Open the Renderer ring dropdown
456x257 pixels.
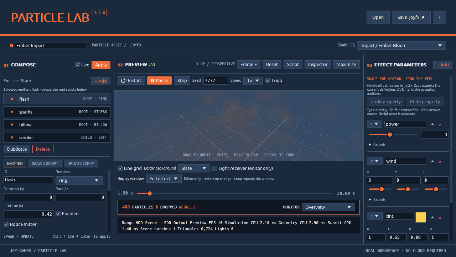coord(79,181)
